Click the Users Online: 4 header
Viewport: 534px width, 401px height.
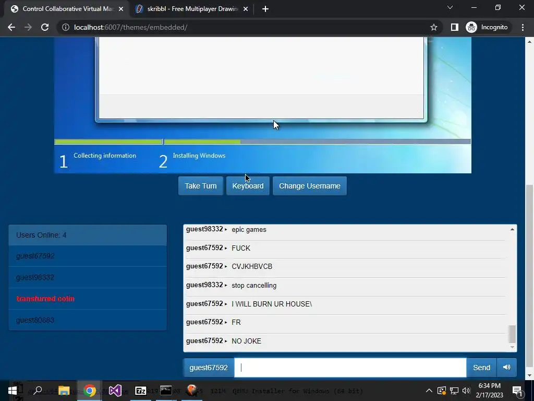[88, 235]
